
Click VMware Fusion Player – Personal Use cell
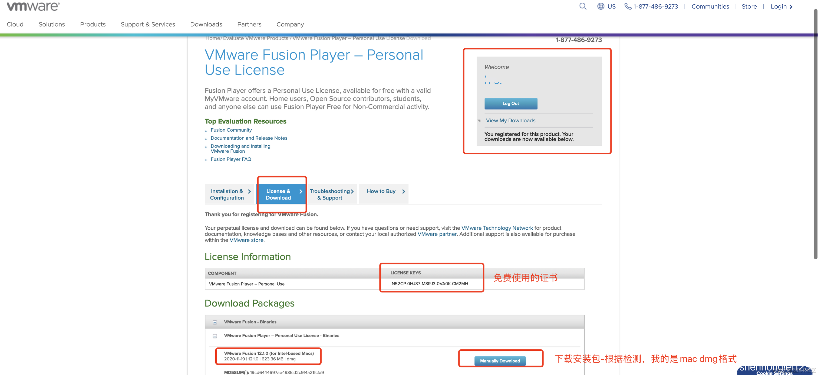click(x=247, y=284)
